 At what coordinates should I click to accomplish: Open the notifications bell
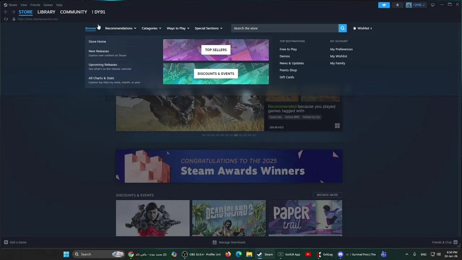click(397, 5)
